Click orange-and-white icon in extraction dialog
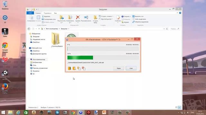 click(x=74, y=68)
